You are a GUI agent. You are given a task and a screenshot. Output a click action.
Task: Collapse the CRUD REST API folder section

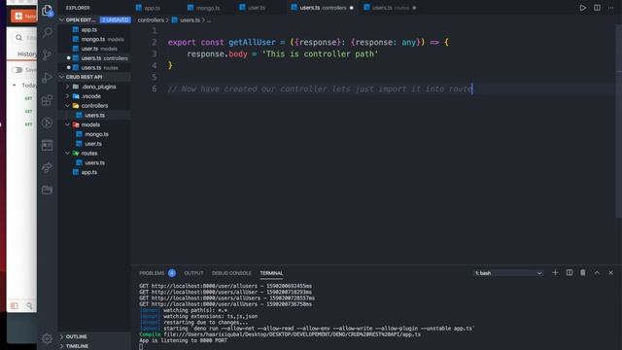tap(62, 77)
